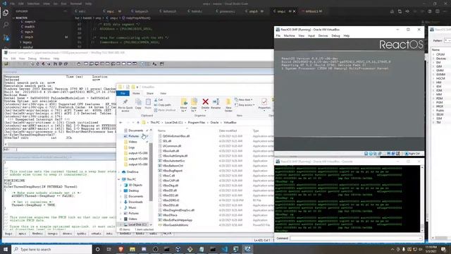Open VirtualBox Input menu

[x=311, y=36]
